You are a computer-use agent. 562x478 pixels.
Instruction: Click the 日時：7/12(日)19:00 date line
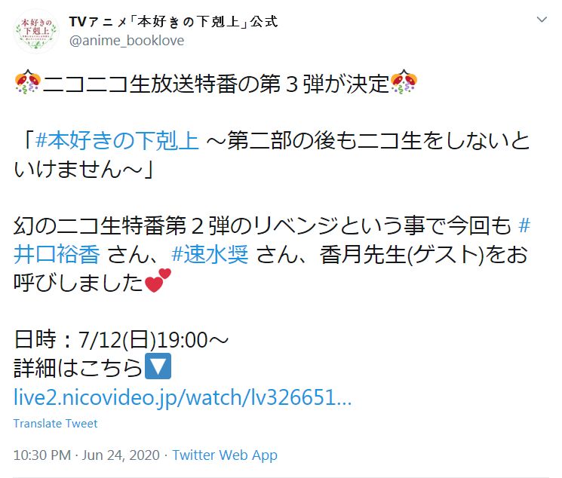click(121, 340)
